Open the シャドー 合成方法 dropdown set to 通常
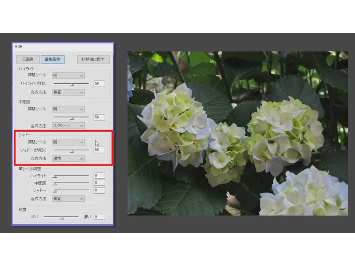 [68, 158]
